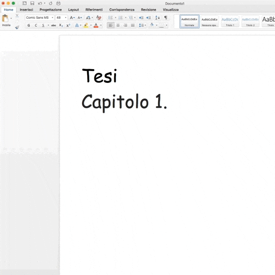Click the Clear Formatting eraser icon
This screenshot has height=275, width=275.
click(x=99, y=18)
